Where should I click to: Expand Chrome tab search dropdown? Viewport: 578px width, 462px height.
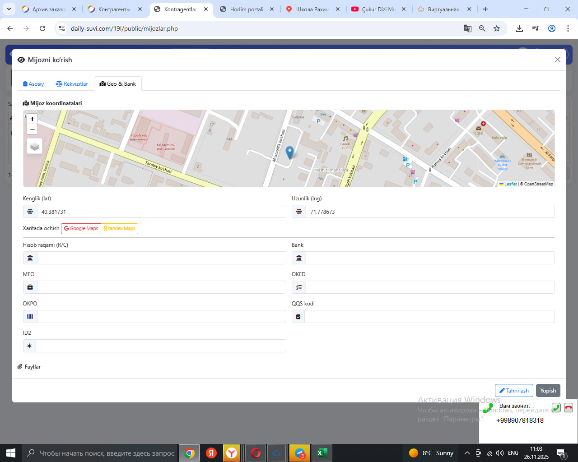[x=9, y=9]
